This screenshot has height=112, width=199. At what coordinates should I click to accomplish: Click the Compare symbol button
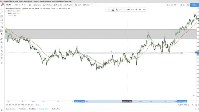(37, 5)
